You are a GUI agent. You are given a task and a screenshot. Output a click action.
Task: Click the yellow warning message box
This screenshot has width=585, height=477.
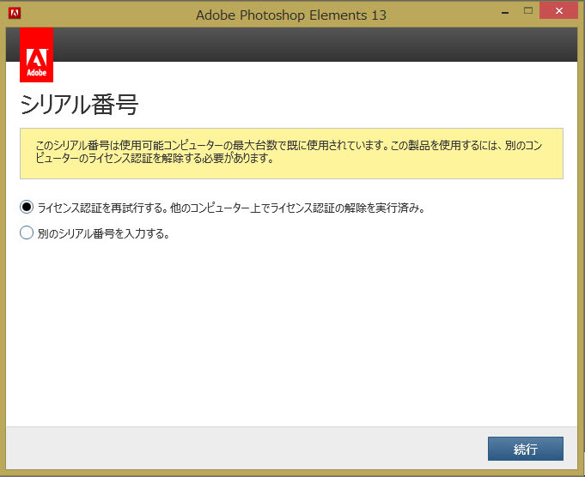point(291,154)
